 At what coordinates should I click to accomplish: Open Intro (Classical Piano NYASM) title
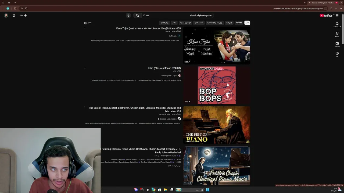coord(164,68)
